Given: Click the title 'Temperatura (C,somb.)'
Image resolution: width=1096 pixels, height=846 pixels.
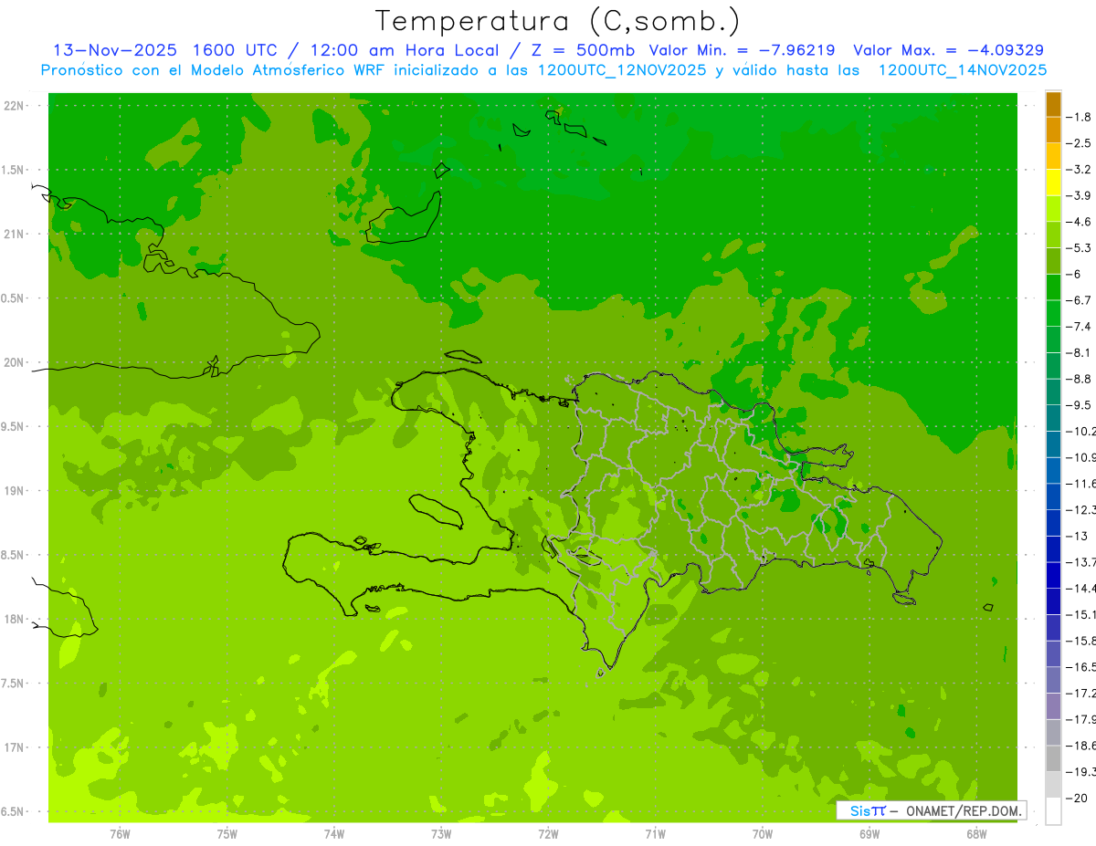Looking at the screenshot, I should click(x=557, y=21).
